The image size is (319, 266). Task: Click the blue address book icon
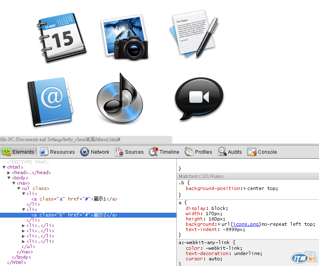(x=50, y=102)
